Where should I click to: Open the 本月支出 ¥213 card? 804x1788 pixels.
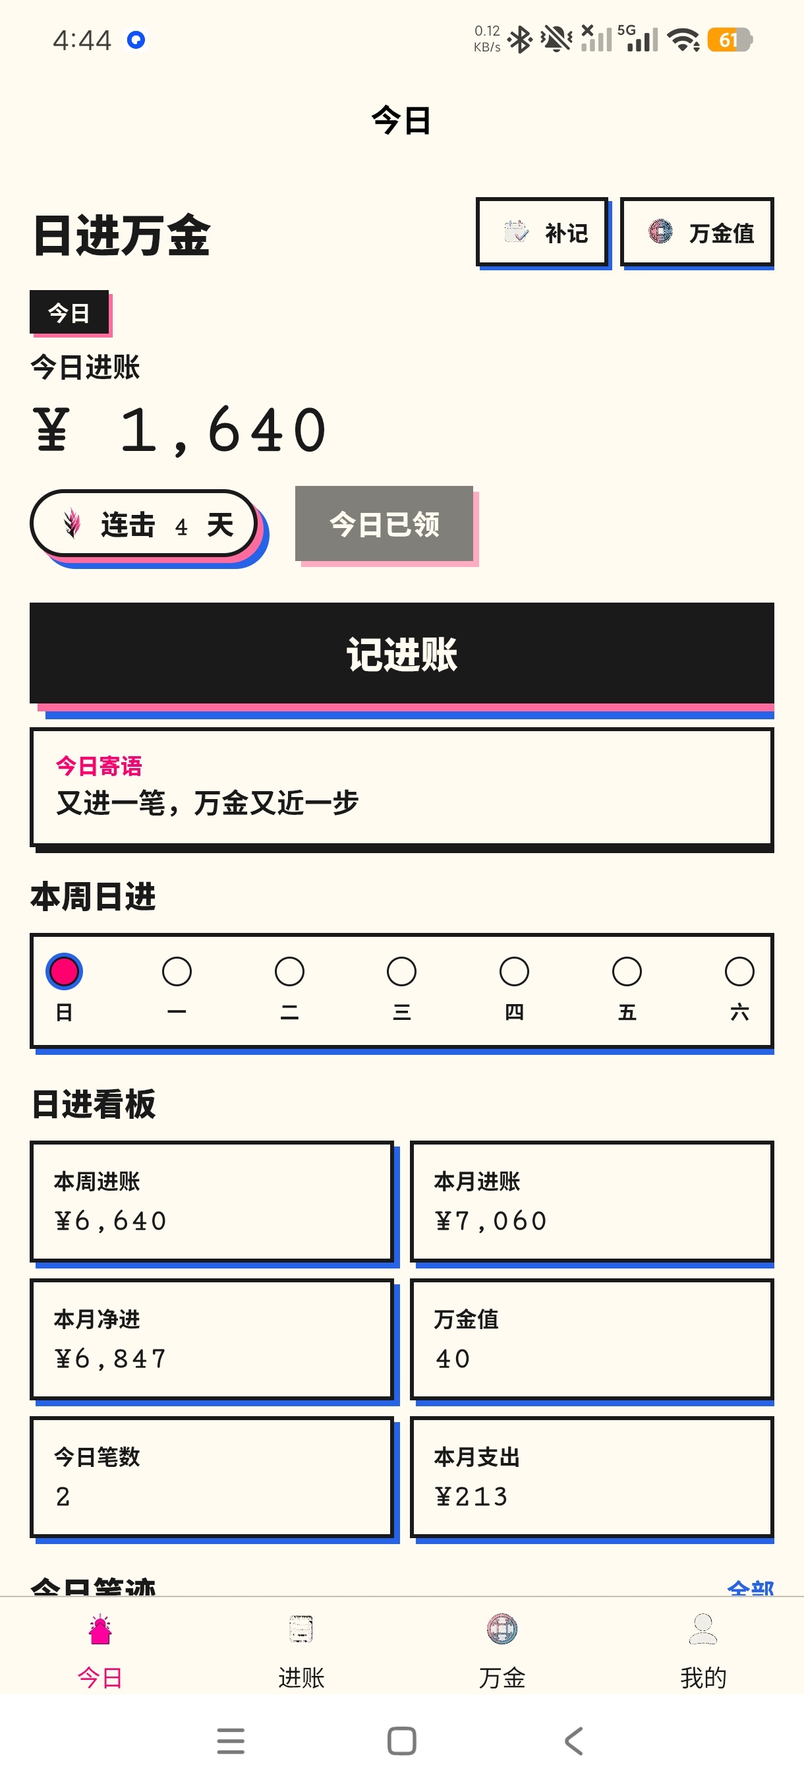(592, 1476)
